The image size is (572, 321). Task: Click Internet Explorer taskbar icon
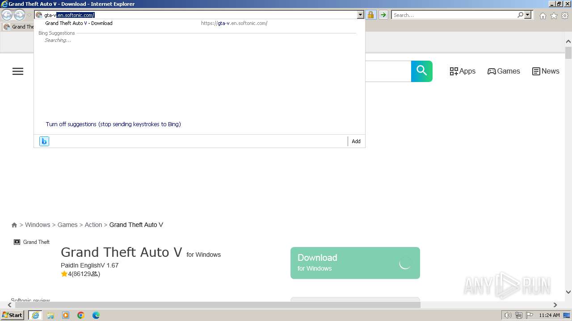[x=35, y=315]
